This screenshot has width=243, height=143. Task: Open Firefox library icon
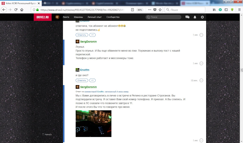click(x=214, y=10)
